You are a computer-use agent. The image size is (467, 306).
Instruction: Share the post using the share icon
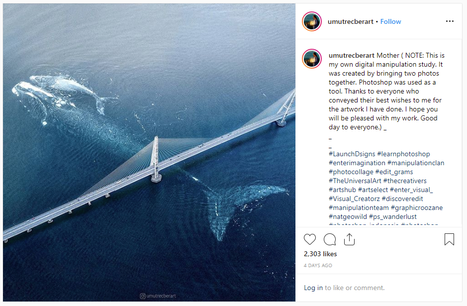tap(349, 239)
